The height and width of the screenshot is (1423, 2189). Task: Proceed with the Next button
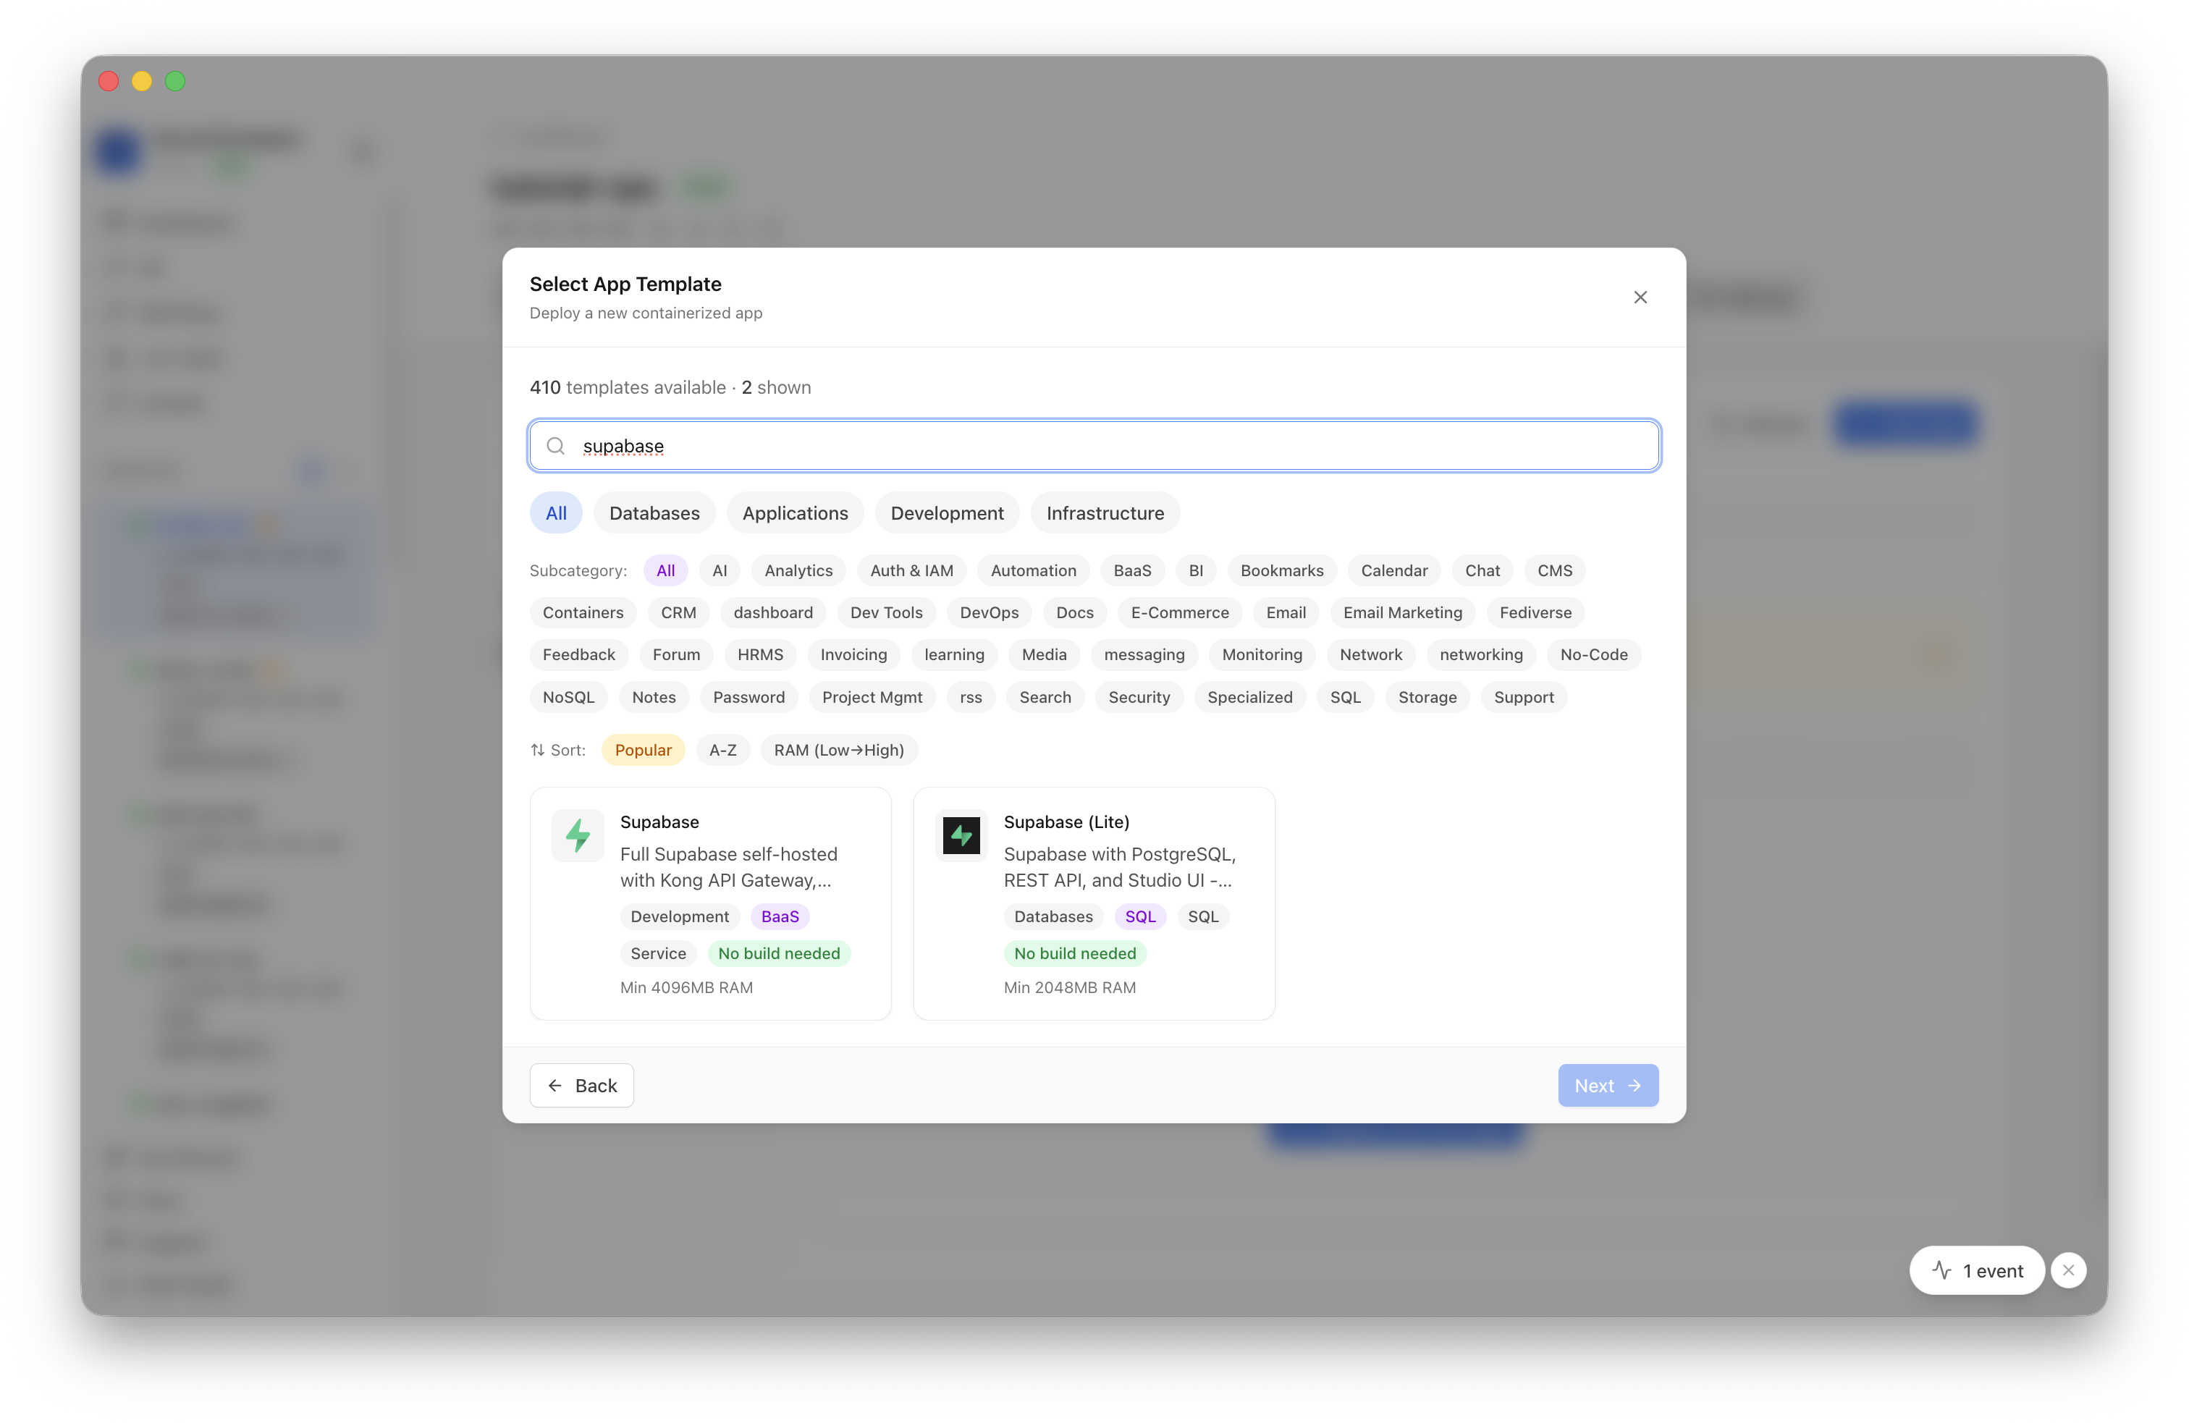(x=1608, y=1086)
